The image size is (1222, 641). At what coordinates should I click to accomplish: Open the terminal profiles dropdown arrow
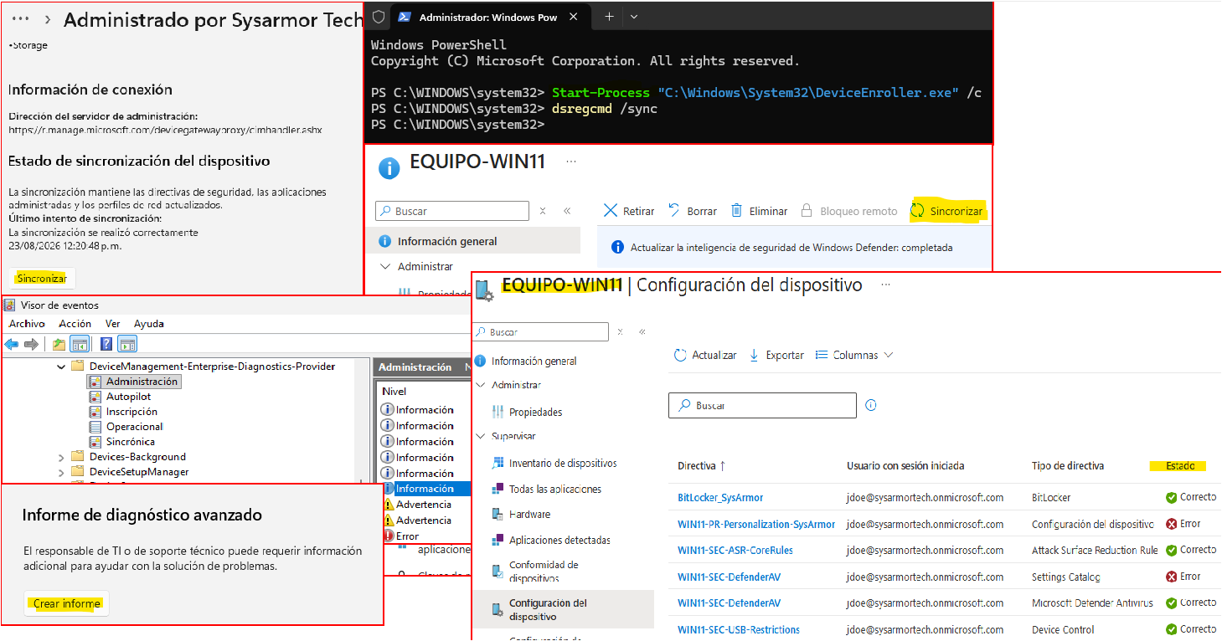coord(634,17)
